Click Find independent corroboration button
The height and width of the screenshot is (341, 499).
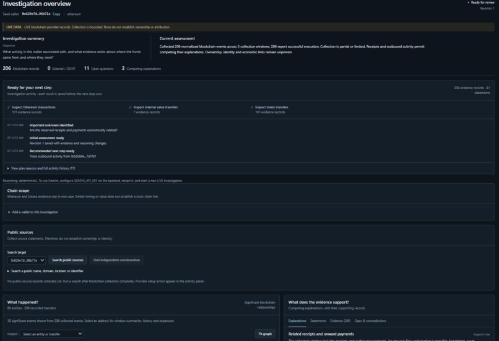pyautogui.click(x=116, y=260)
